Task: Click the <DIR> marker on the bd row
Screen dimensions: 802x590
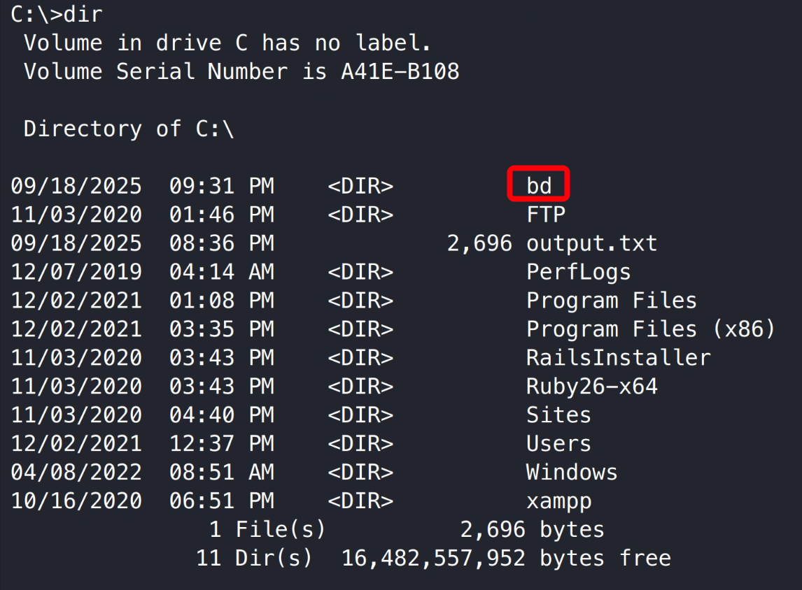Action: pos(360,185)
